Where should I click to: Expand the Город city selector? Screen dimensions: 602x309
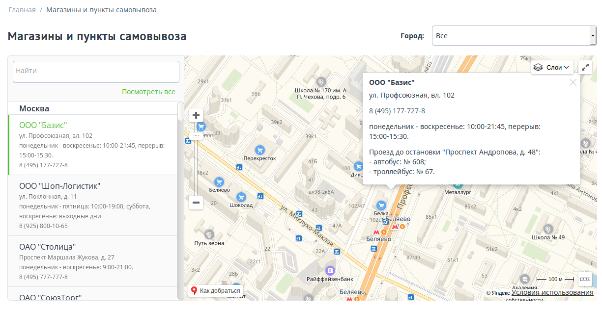pos(514,36)
